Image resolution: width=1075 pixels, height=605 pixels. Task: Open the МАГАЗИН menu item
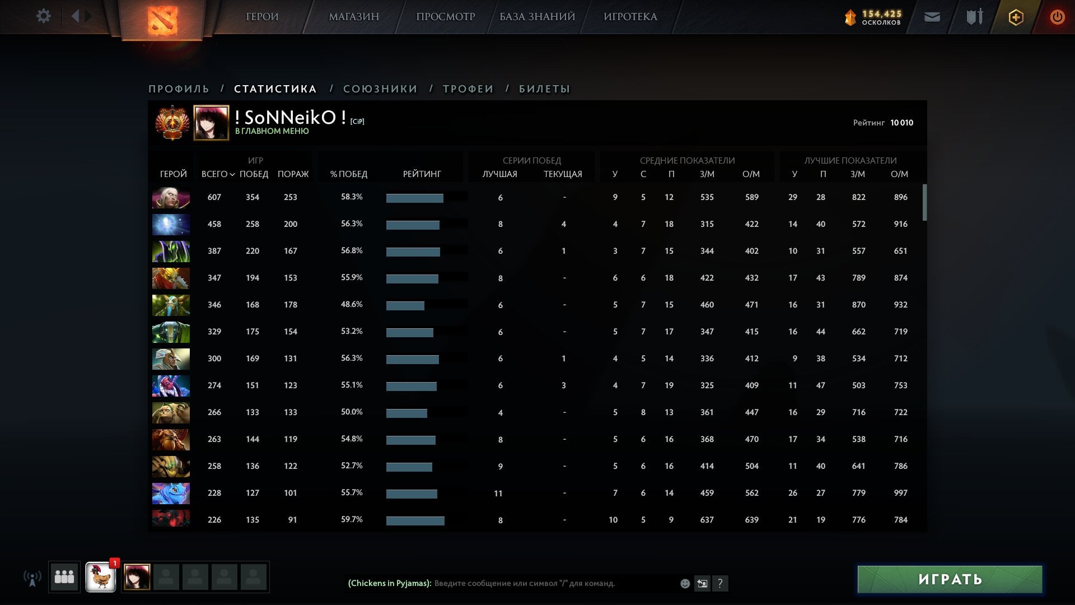tap(354, 17)
